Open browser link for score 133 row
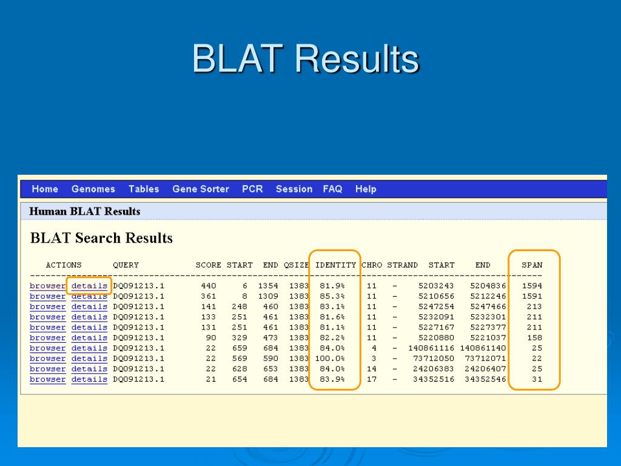The height and width of the screenshot is (466, 621). pyautogui.click(x=47, y=317)
